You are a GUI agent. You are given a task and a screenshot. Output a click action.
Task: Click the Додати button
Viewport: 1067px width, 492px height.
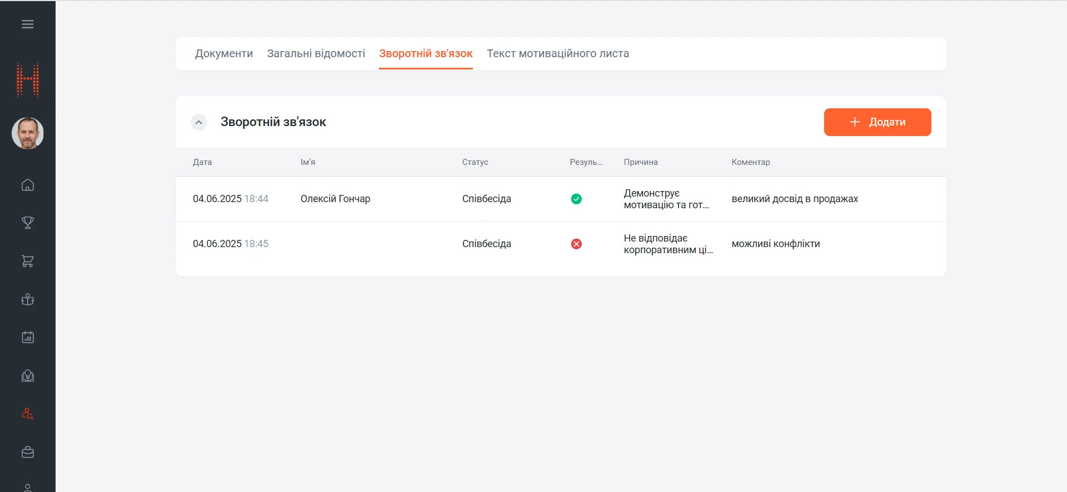(x=877, y=122)
